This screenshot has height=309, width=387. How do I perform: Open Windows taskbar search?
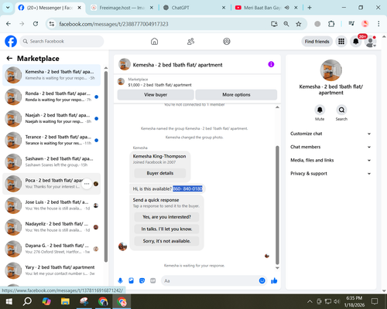click(27, 301)
